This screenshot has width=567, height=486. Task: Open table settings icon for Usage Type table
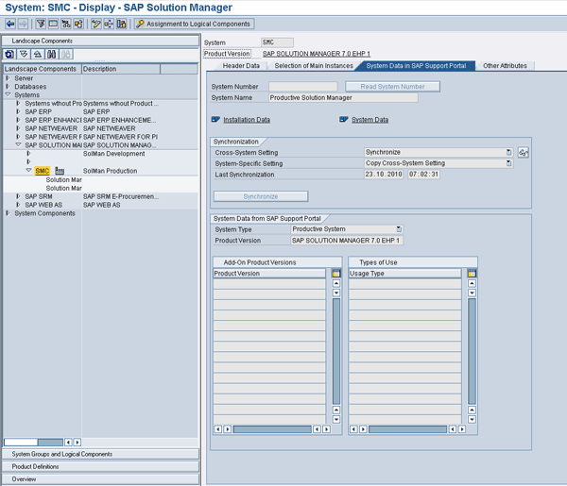pyautogui.click(x=472, y=274)
